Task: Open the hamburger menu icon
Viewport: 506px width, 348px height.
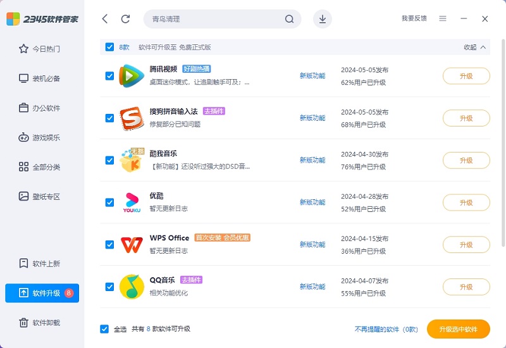Action: [443, 19]
